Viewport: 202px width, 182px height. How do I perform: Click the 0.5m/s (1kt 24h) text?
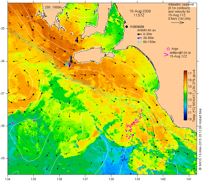(179, 19)
